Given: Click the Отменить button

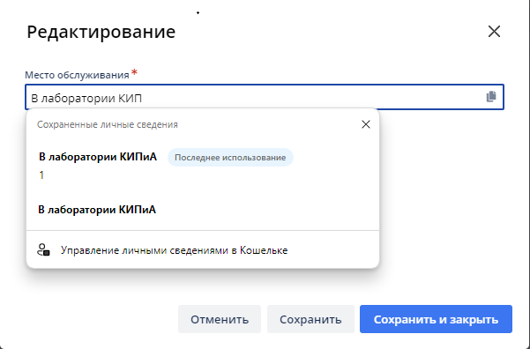Looking at the screenshot, I should [x=220, y=319].
